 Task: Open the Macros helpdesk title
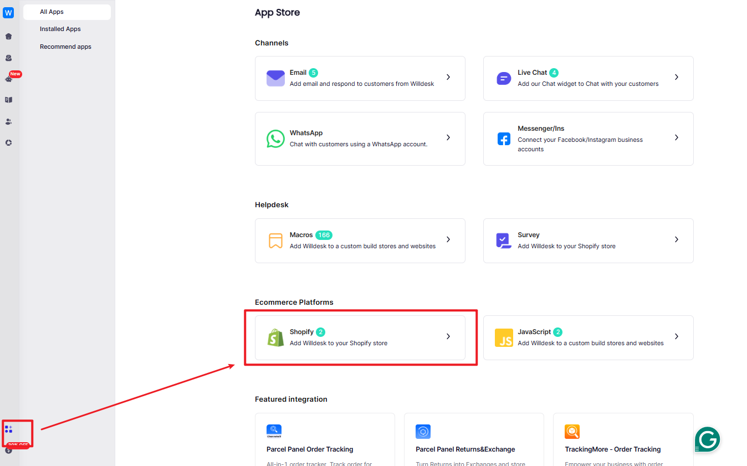[301, 235]
